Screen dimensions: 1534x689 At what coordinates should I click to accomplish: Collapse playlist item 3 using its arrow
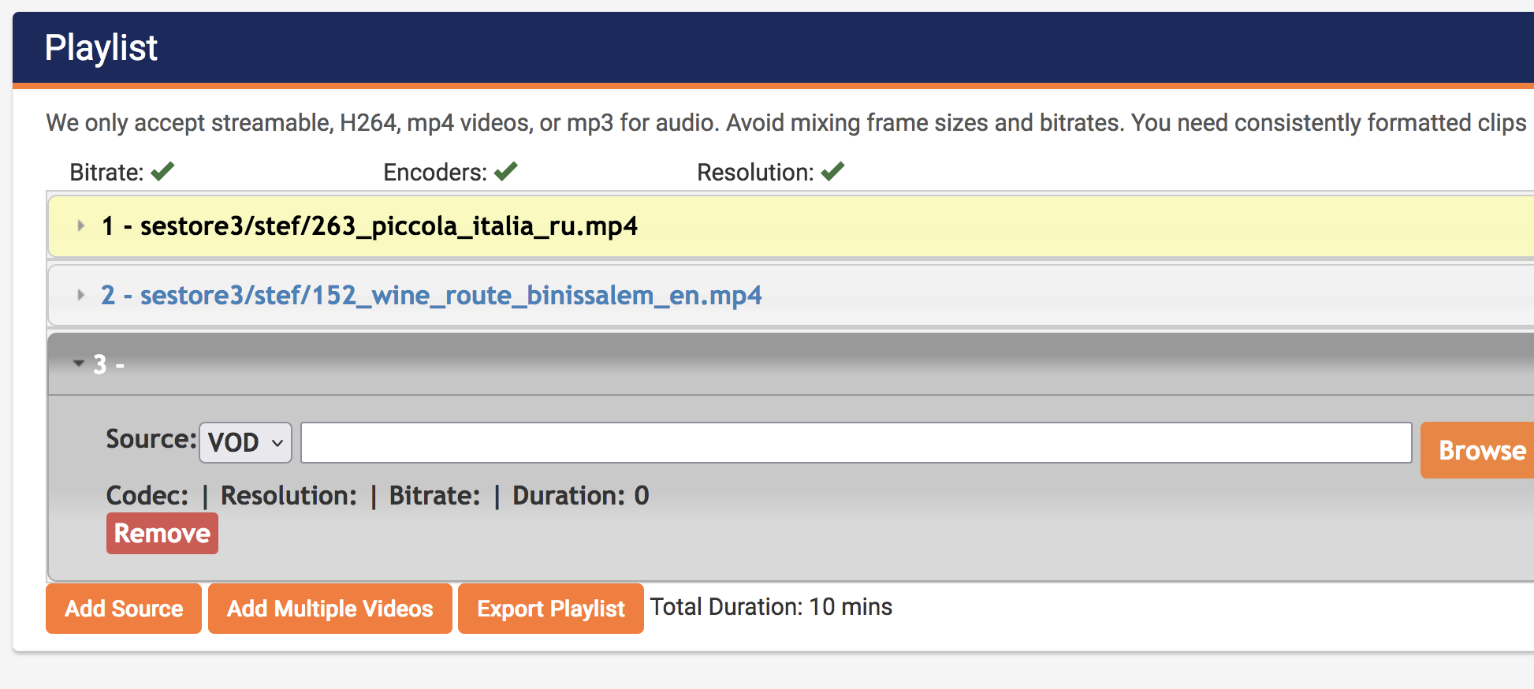pos(79,363)
